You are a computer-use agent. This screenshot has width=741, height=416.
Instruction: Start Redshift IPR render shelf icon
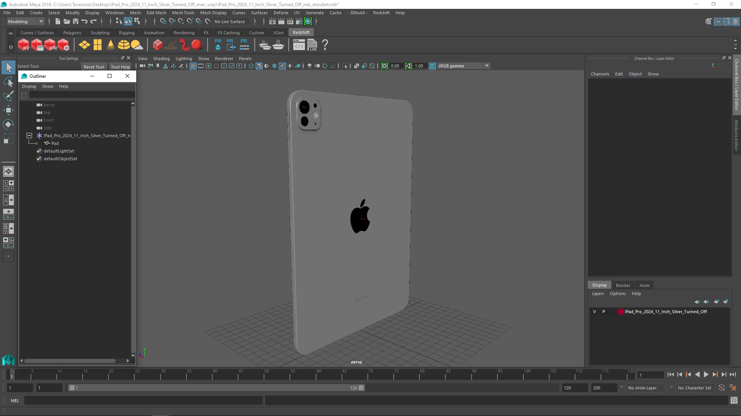50,45
